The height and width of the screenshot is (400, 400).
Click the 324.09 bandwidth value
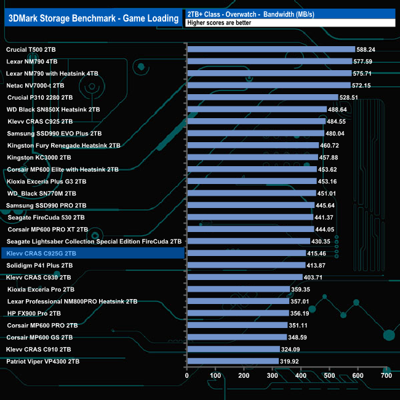click(x=290, y=350)
